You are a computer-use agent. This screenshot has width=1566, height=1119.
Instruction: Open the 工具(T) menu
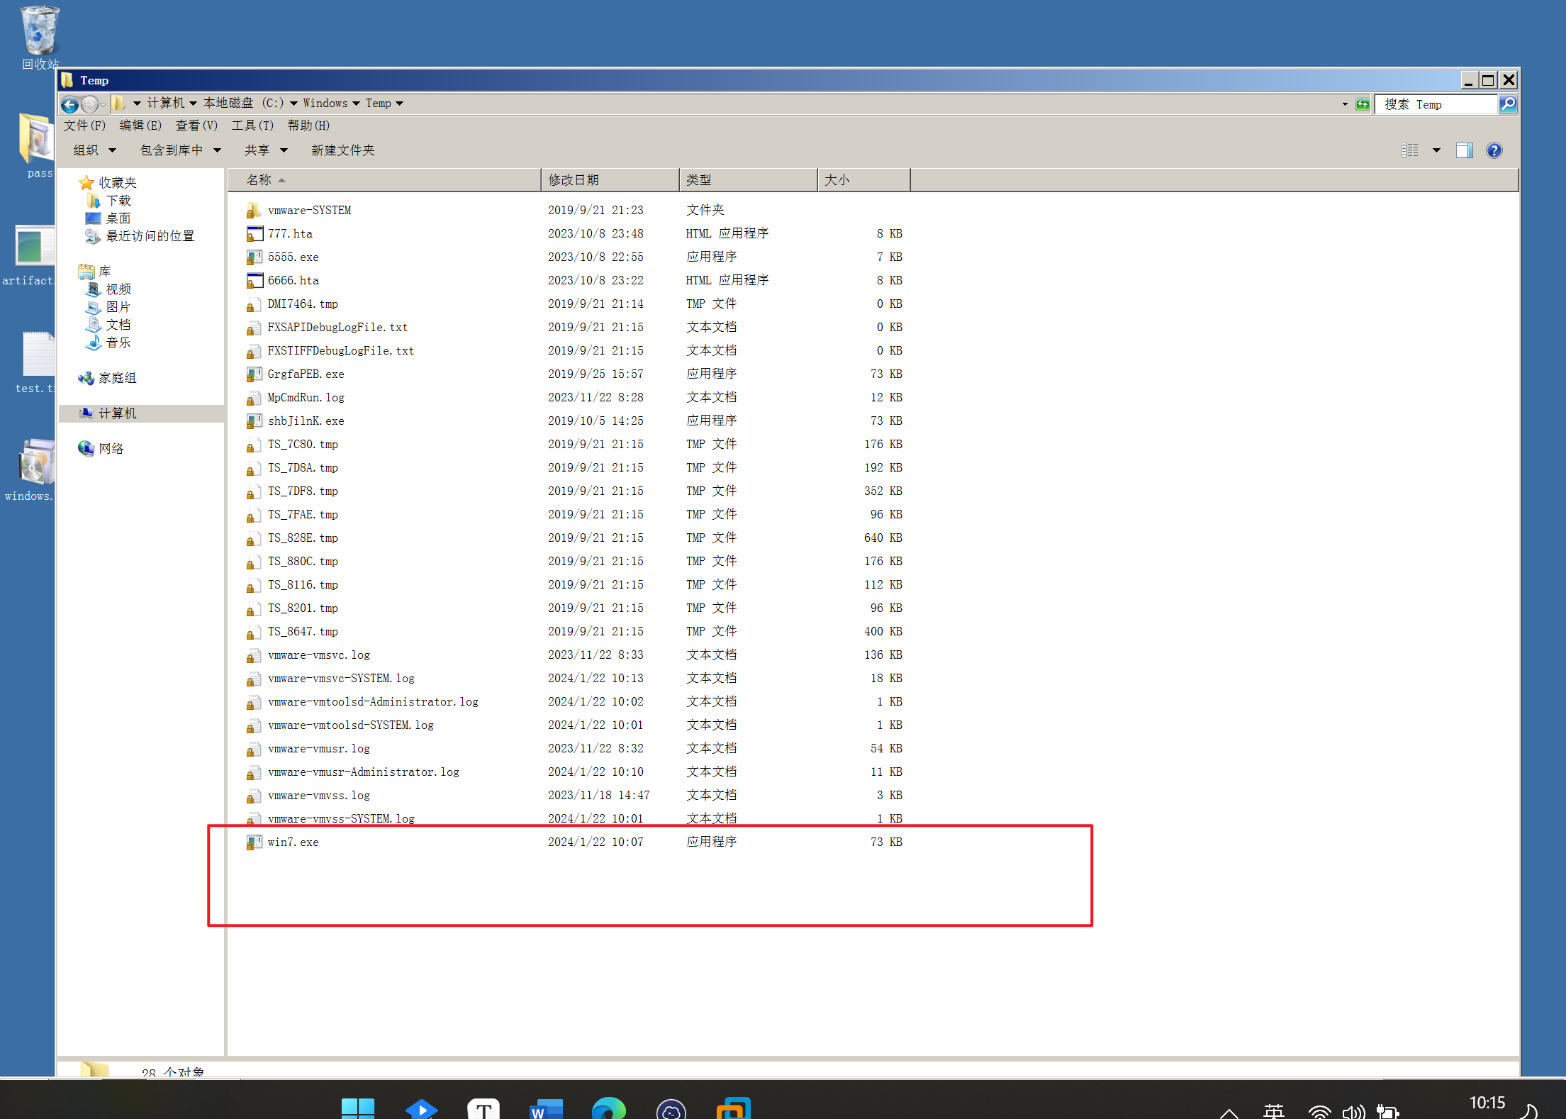[252, 126]
